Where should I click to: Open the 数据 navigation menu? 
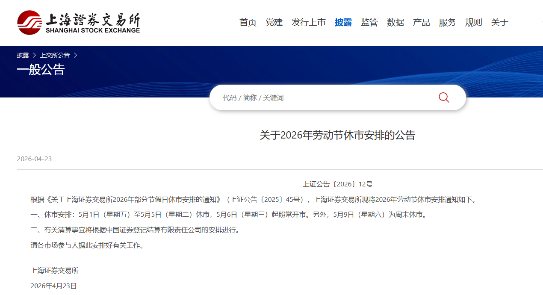click(395, 23)
